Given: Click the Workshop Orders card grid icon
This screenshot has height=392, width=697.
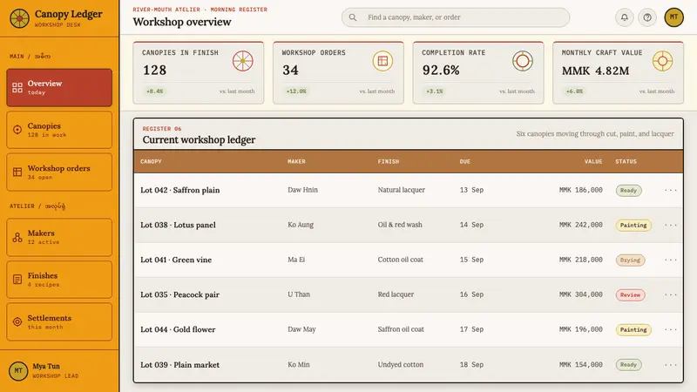Looking at the screenshot, I should coord(382,61).
